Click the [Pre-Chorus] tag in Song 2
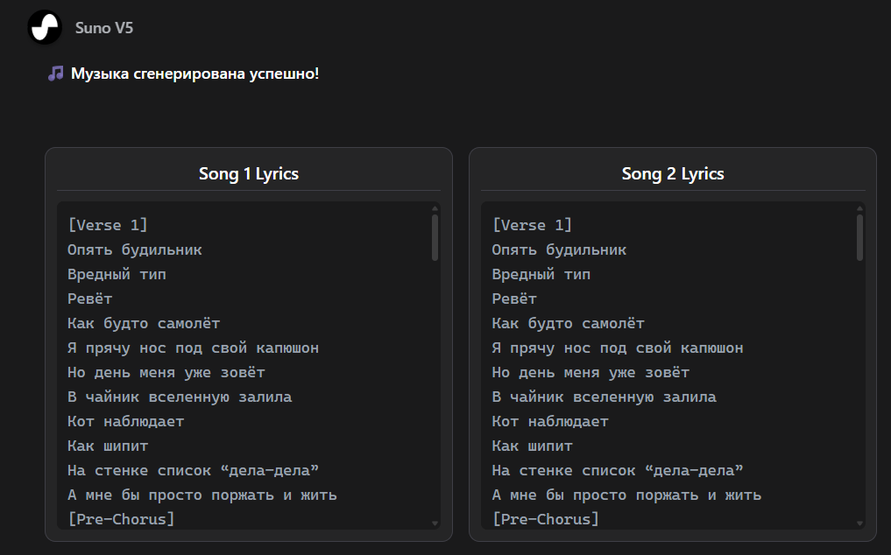 (x=545, y=519)
